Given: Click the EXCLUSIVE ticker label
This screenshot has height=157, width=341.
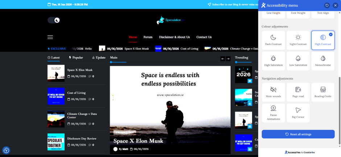Looking at the screenshot, I should coord(57,49).
